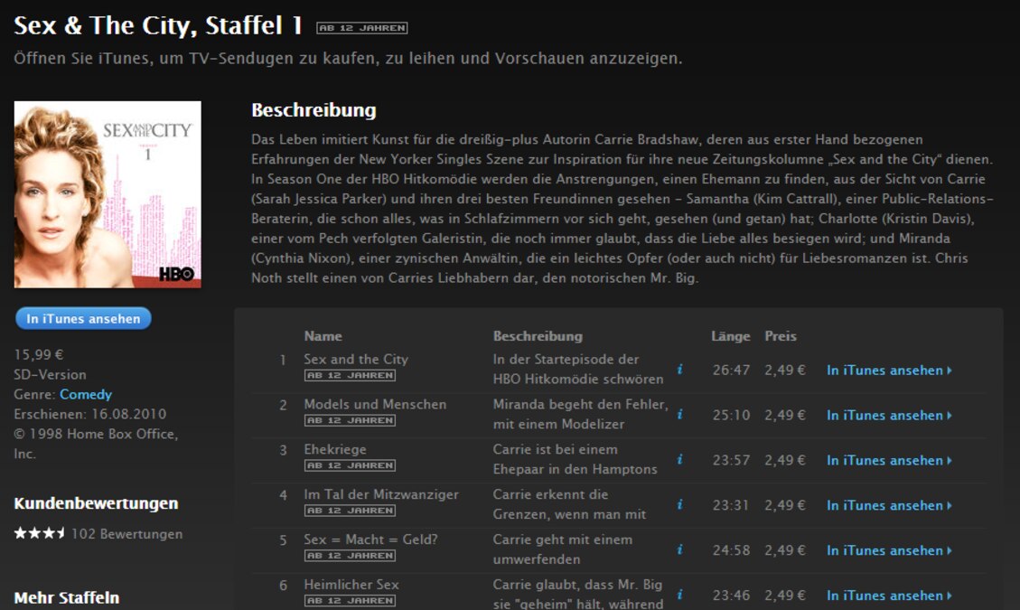Click the price 2,49 € of Ehekriege
1020x610 pixels.
click(785, 460)
